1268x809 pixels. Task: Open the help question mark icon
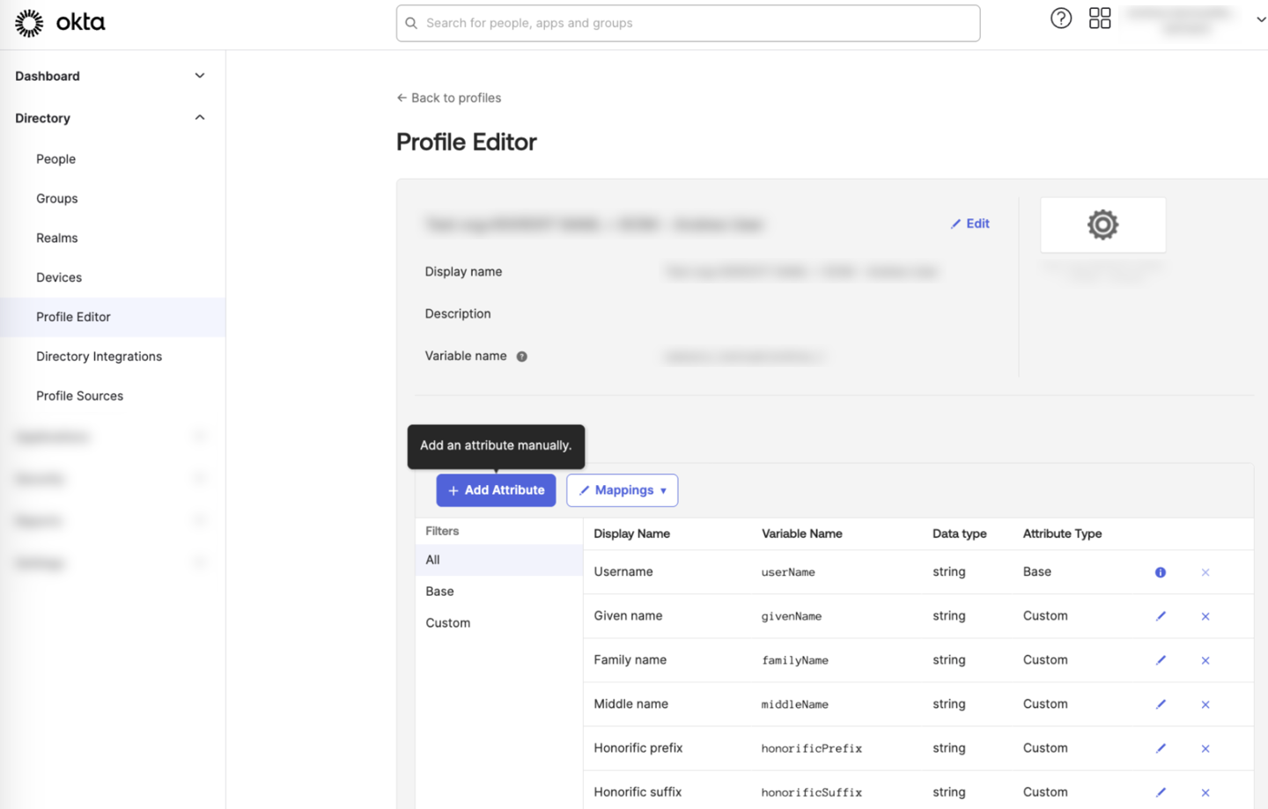(x=1061, y=18)
